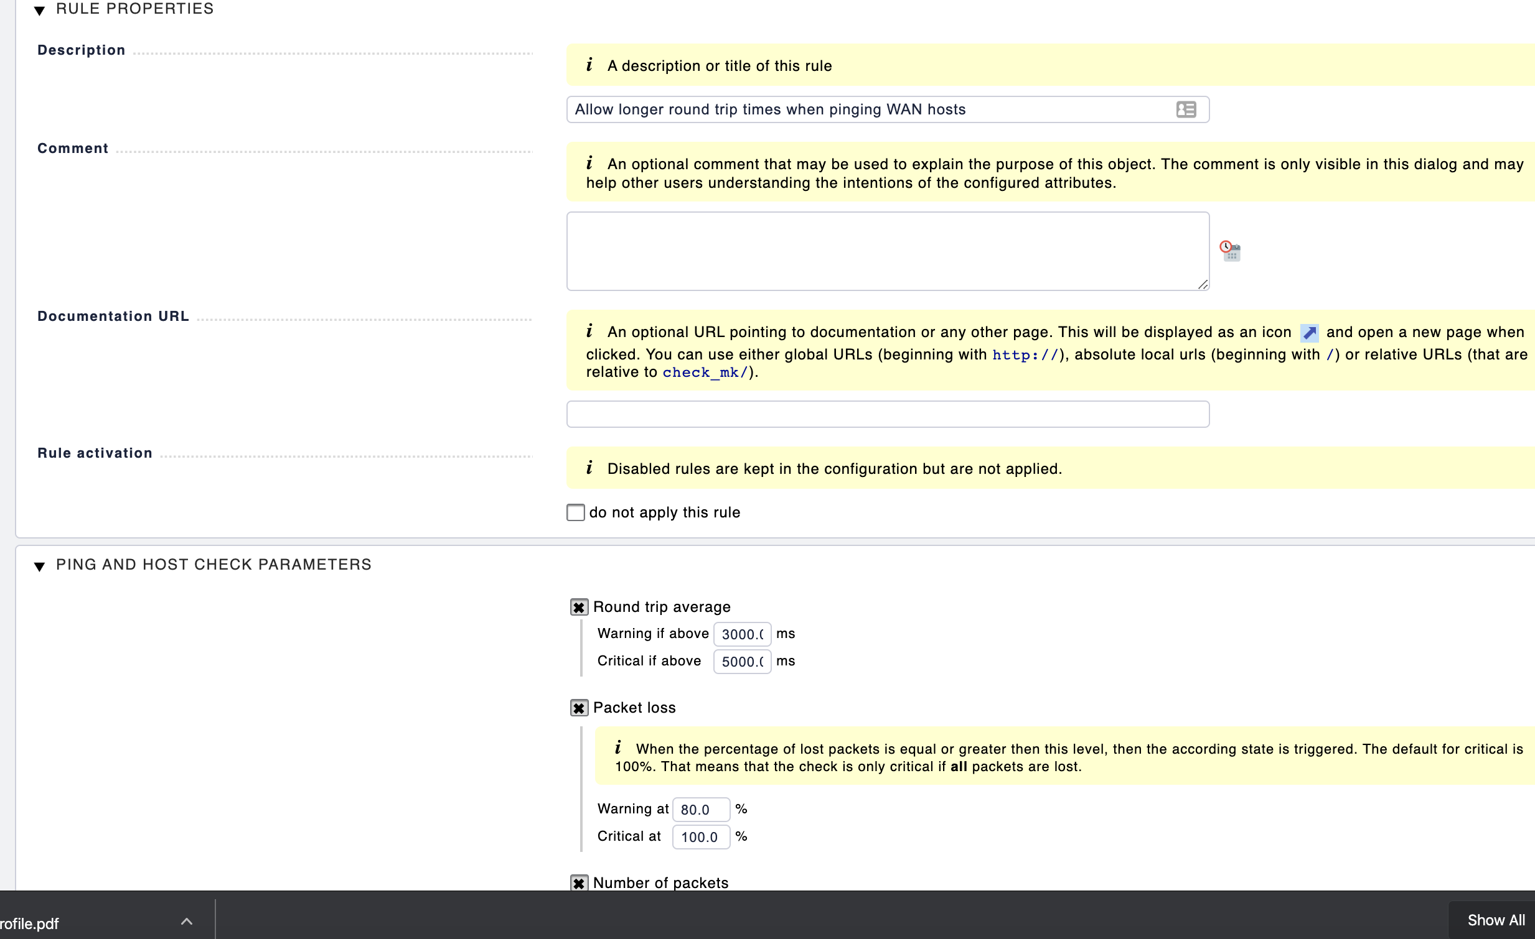The width and height of the screenshot is (1535, 939).
Task: Uncheck the Round trip average checkbox
Action: (x=579, y=608)
